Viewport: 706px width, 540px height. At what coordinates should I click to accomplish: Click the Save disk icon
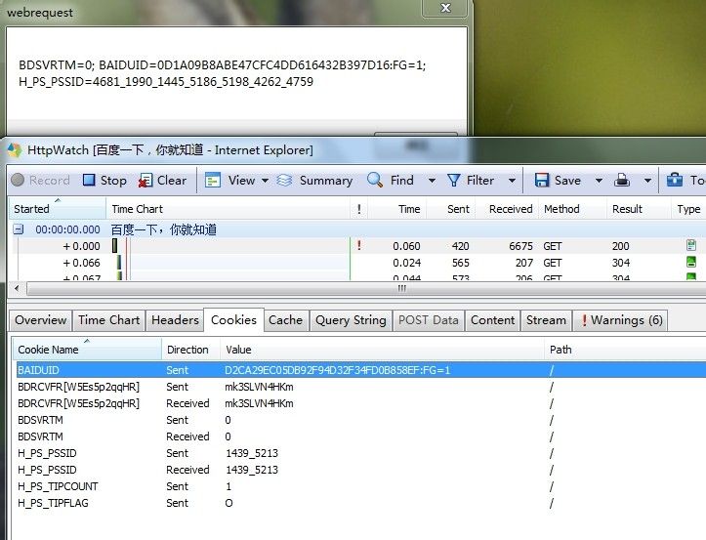[x=542, y=180]
